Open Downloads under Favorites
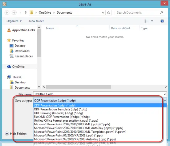This screenshot has width=170, height=146. tap(22, 51)
